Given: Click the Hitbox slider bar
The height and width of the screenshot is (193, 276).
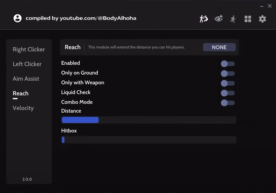Looking at the screenshot, I should (149, 140).
